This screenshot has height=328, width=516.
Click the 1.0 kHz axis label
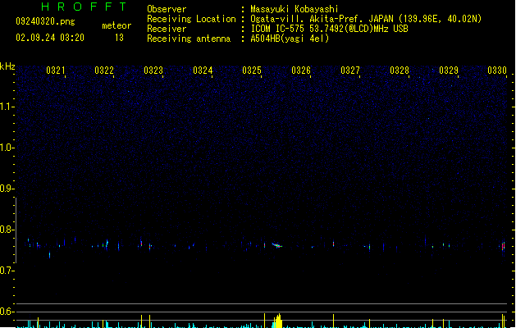pyautogui.click(x=7, y=148)
